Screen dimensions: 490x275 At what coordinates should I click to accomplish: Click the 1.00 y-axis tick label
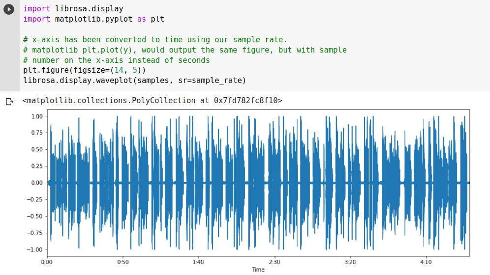[x=37, y=116]
